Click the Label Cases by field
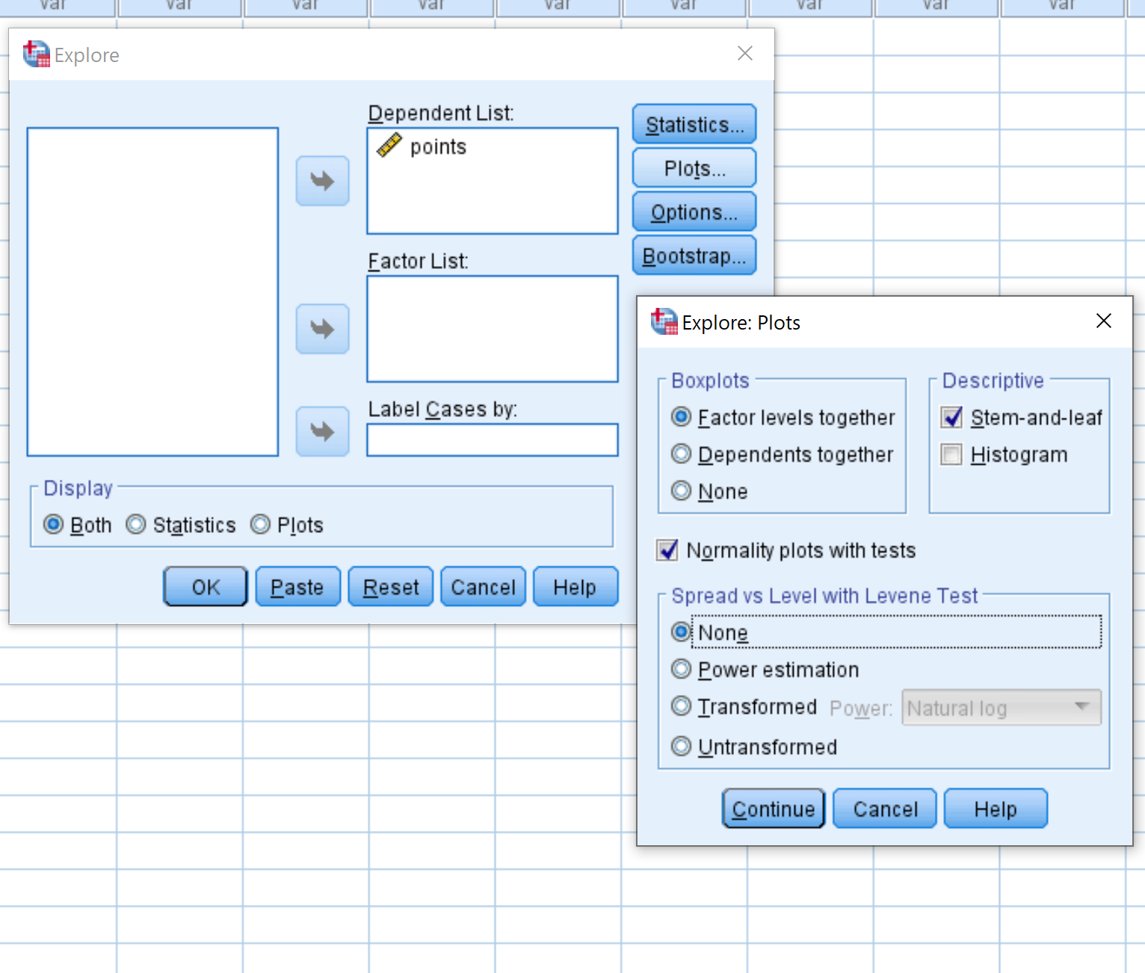This screenshot has width=1145, height=973. coord(493,439)
